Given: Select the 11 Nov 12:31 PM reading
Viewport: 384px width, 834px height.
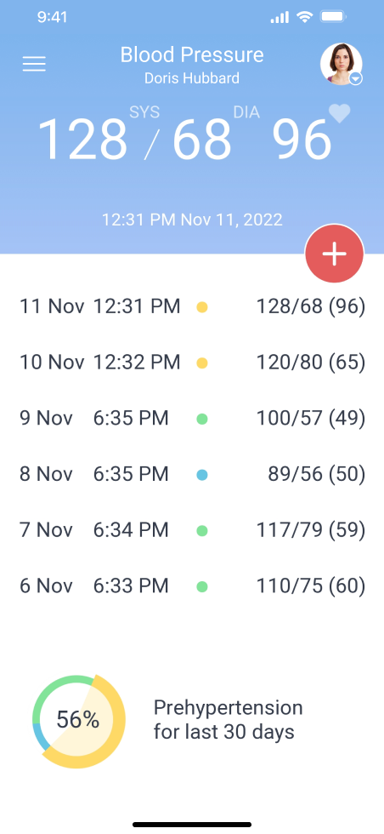Looking at the screenshot, I should pos(192,306).
